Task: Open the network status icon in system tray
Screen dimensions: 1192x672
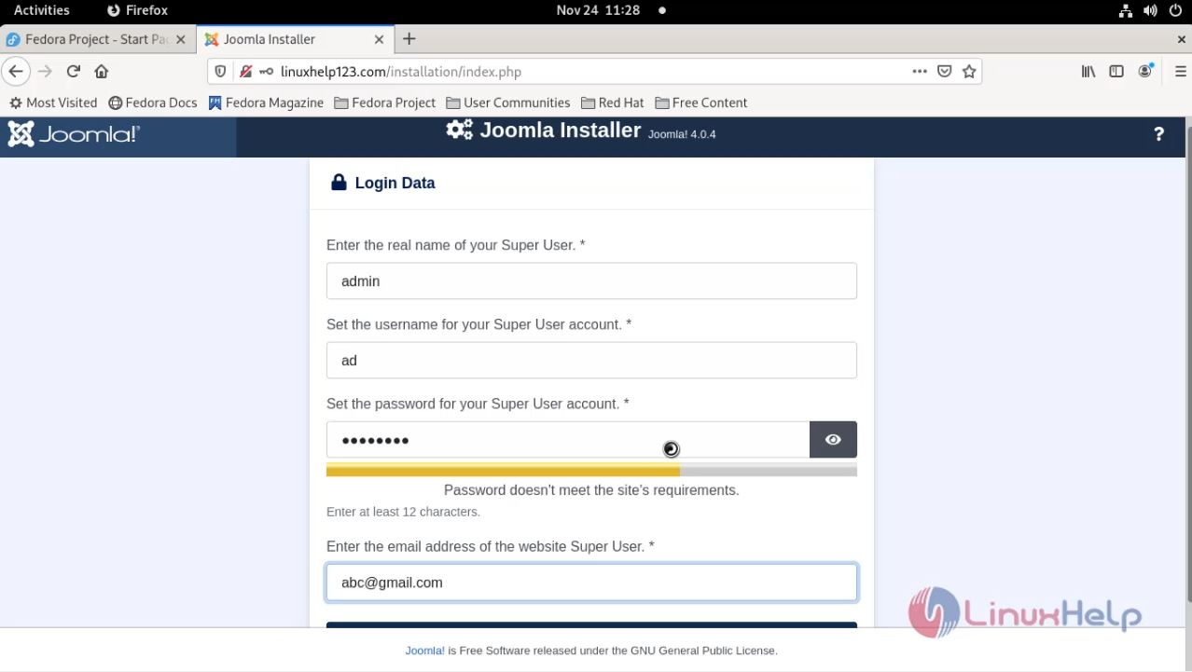Action: (1125, 10)
